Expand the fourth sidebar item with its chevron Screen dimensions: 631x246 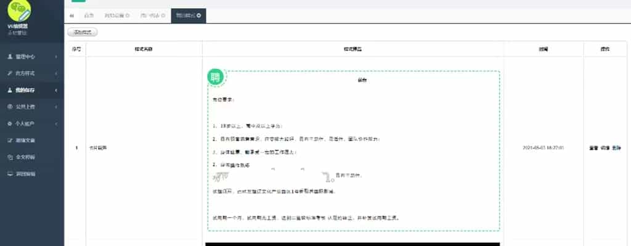click(x=56, y=107)
